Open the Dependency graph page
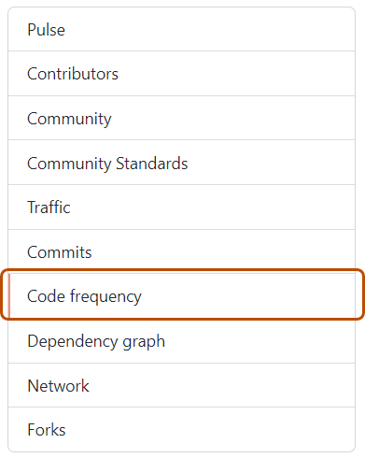The image size is (365, 458). click(x=181, y=341)
